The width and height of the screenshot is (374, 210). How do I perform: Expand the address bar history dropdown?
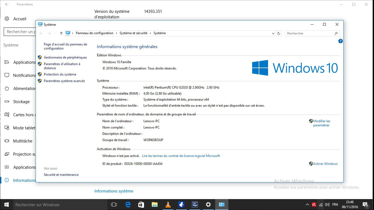coord(273,33)
